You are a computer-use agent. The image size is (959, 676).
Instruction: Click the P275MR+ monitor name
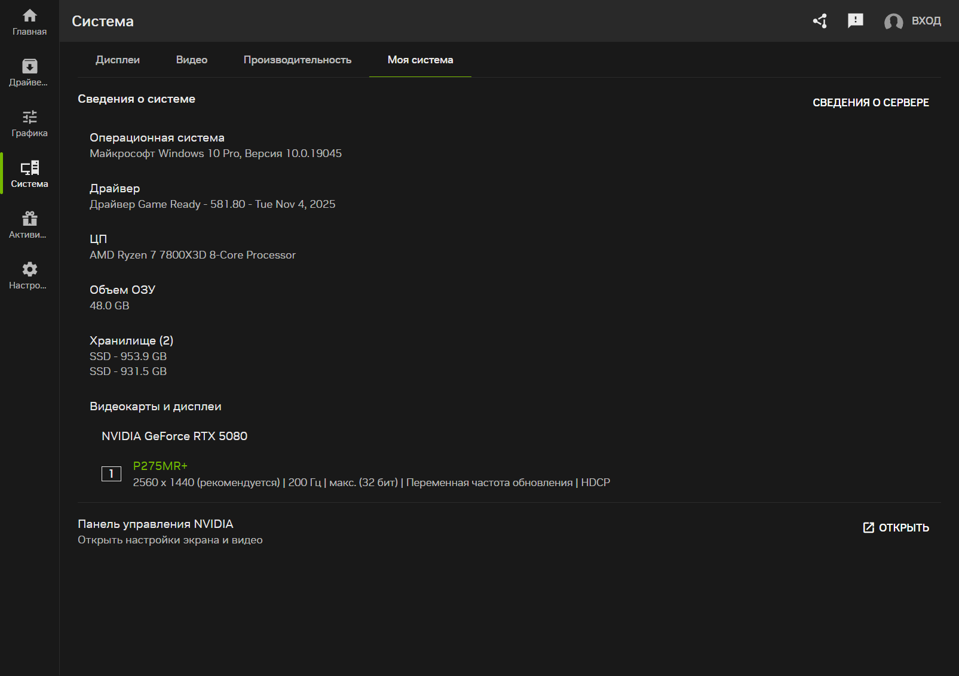160,466
